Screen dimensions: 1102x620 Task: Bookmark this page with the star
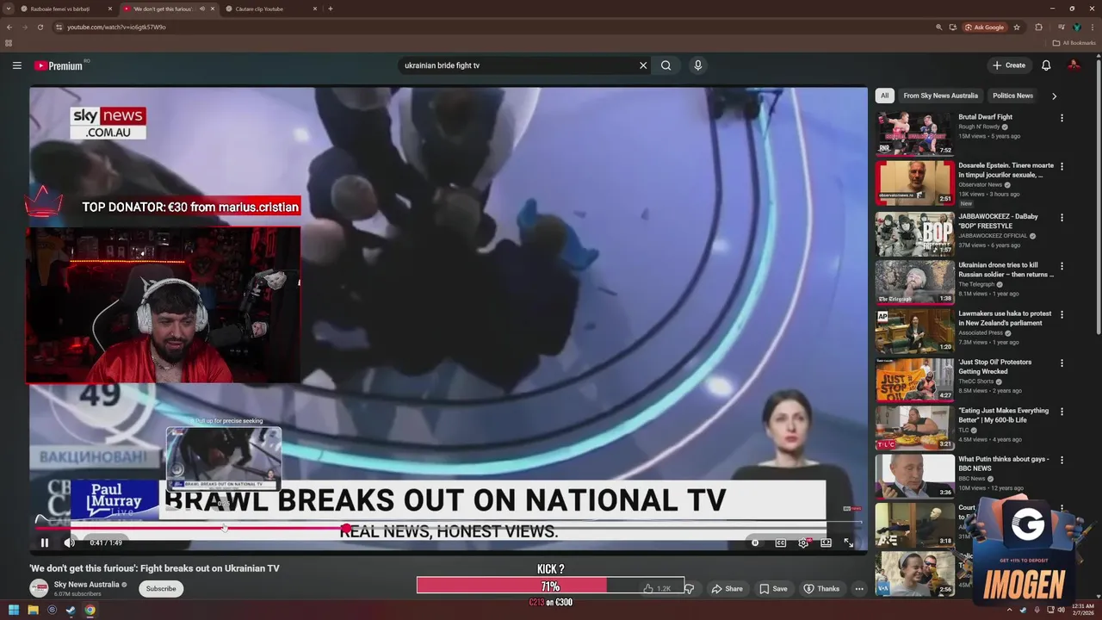[1017, 27]
